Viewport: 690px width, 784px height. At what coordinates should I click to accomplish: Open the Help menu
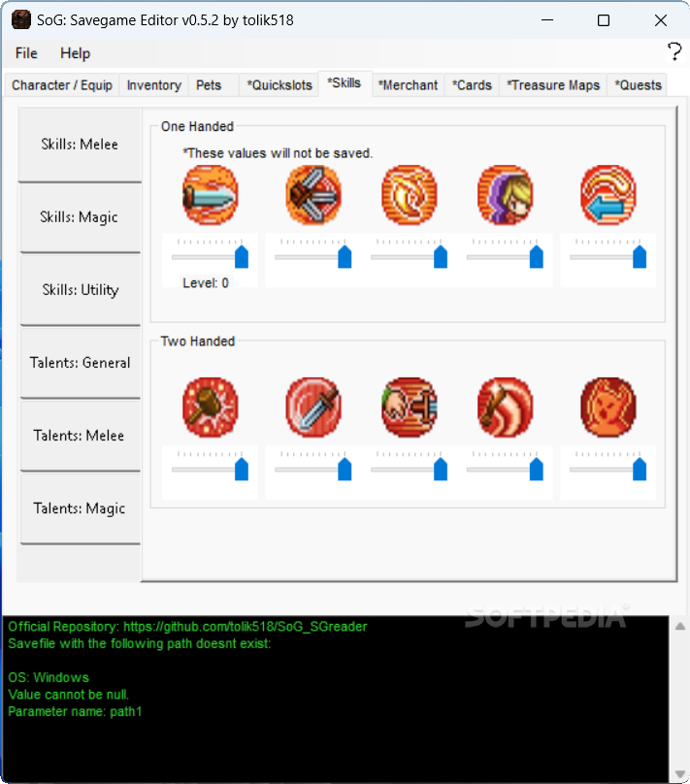pyautogui.click(x=75, y=53)
